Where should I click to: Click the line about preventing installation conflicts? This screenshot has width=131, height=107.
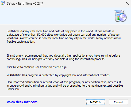point(56,59)
